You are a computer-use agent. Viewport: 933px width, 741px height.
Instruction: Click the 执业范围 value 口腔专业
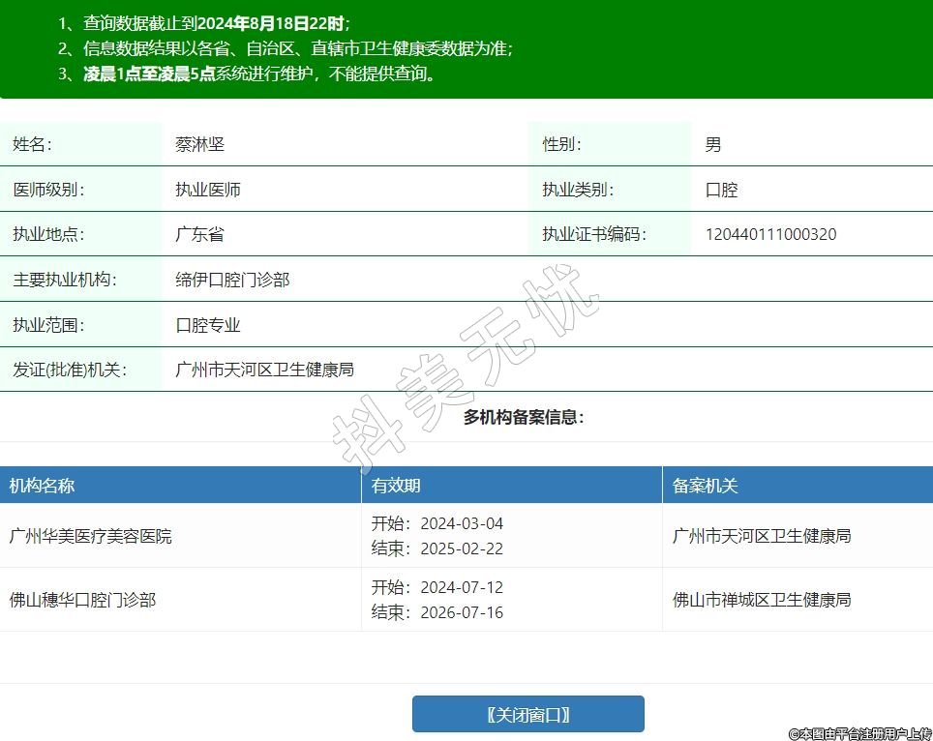point(208,325)
